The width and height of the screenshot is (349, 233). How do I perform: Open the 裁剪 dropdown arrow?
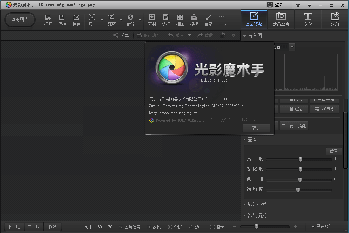[x=121, y=20]
